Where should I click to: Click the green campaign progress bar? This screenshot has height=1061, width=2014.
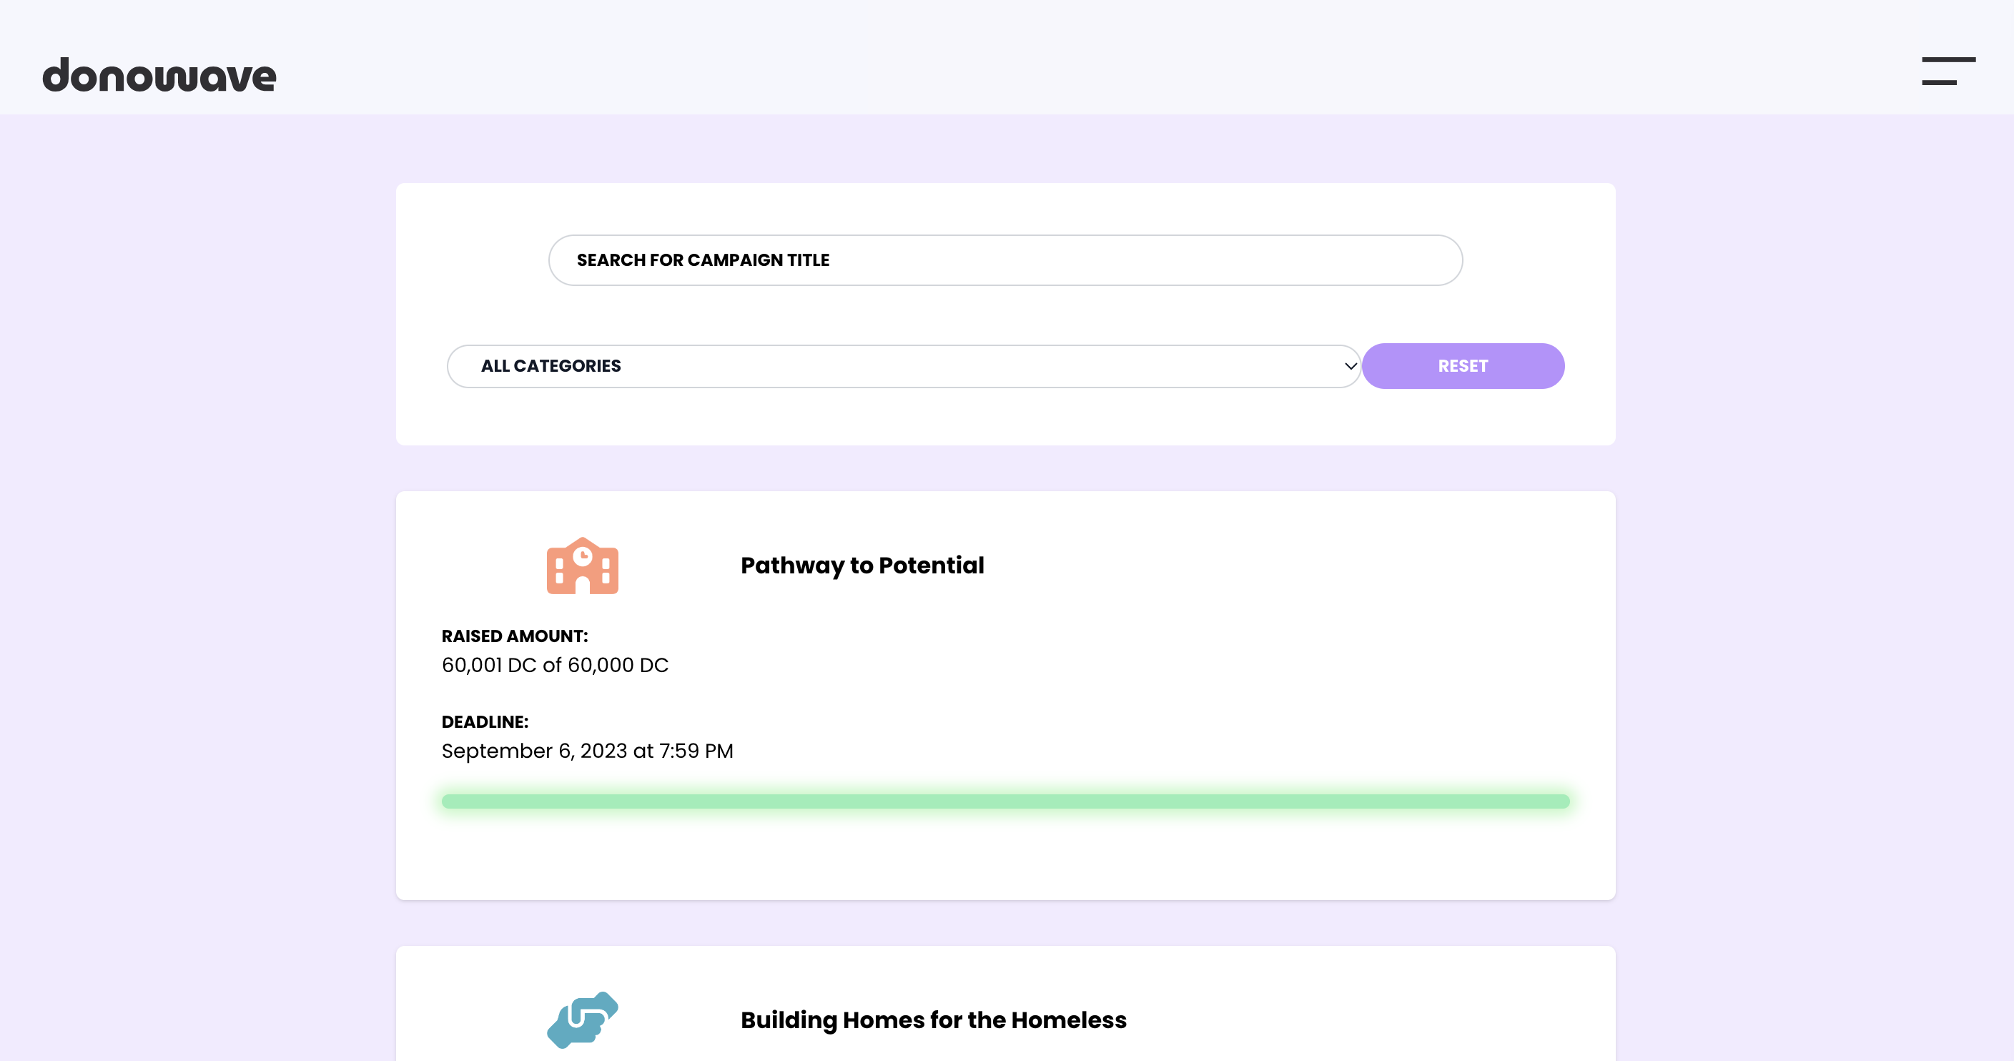coord(1005,801)
